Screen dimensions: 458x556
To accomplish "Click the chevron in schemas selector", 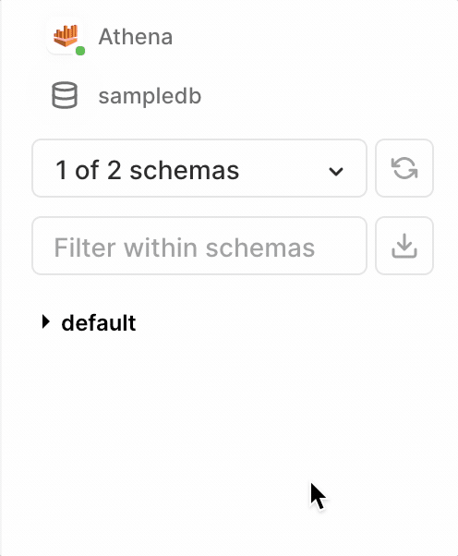I will coord(336,171).
